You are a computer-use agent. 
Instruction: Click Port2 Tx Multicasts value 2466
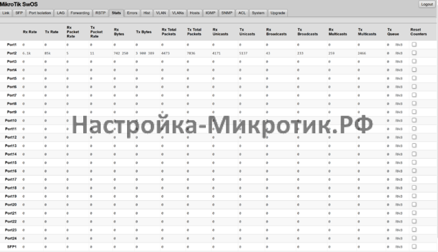[362, 53]
